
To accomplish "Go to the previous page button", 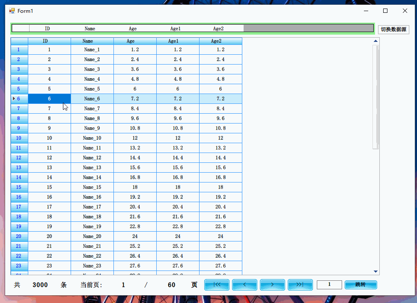I will [244, 285].
